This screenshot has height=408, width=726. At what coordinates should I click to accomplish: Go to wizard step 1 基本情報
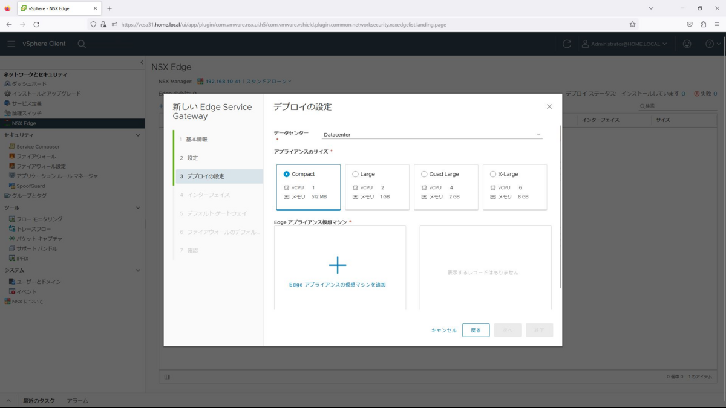coord(218,139)
